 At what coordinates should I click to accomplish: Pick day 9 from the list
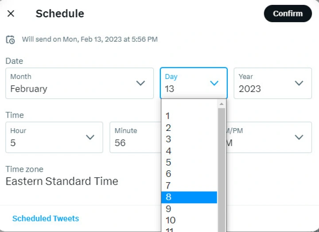pos(189,208)
